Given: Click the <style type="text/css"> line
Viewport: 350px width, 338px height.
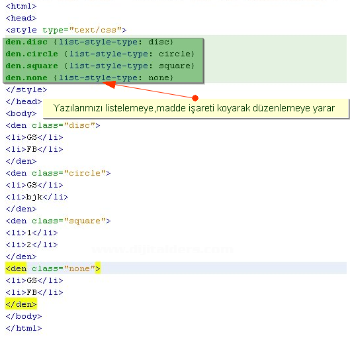Looking at the screenshot, I should point(66,30).
